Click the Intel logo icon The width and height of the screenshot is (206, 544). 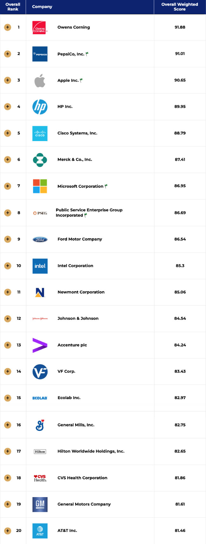pyautogui.click(x=40, y=266)
